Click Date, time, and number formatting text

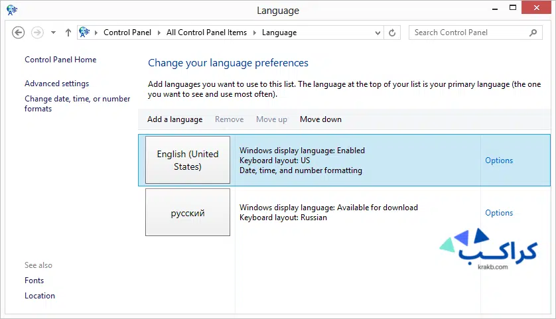tap(301, 170)
